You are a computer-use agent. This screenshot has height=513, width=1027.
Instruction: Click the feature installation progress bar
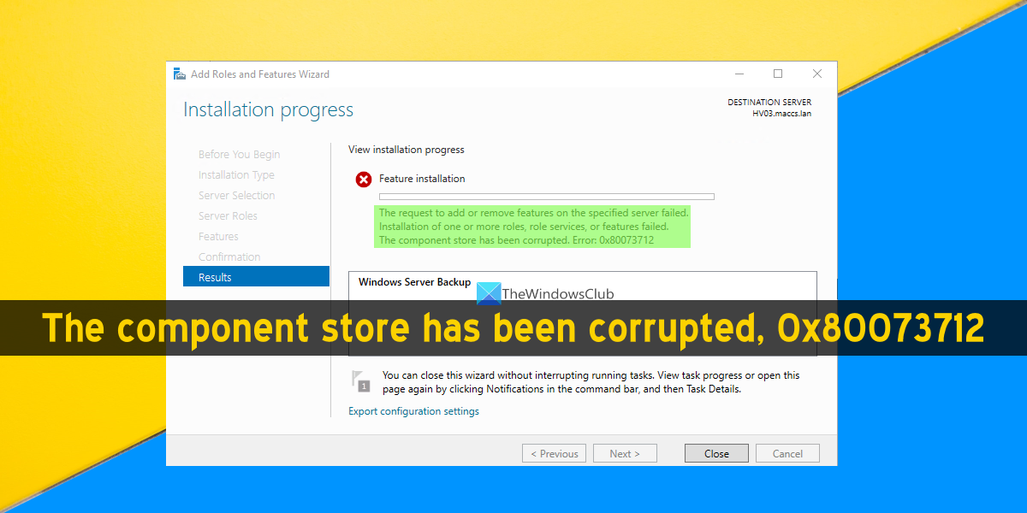[x=546, y=197]
